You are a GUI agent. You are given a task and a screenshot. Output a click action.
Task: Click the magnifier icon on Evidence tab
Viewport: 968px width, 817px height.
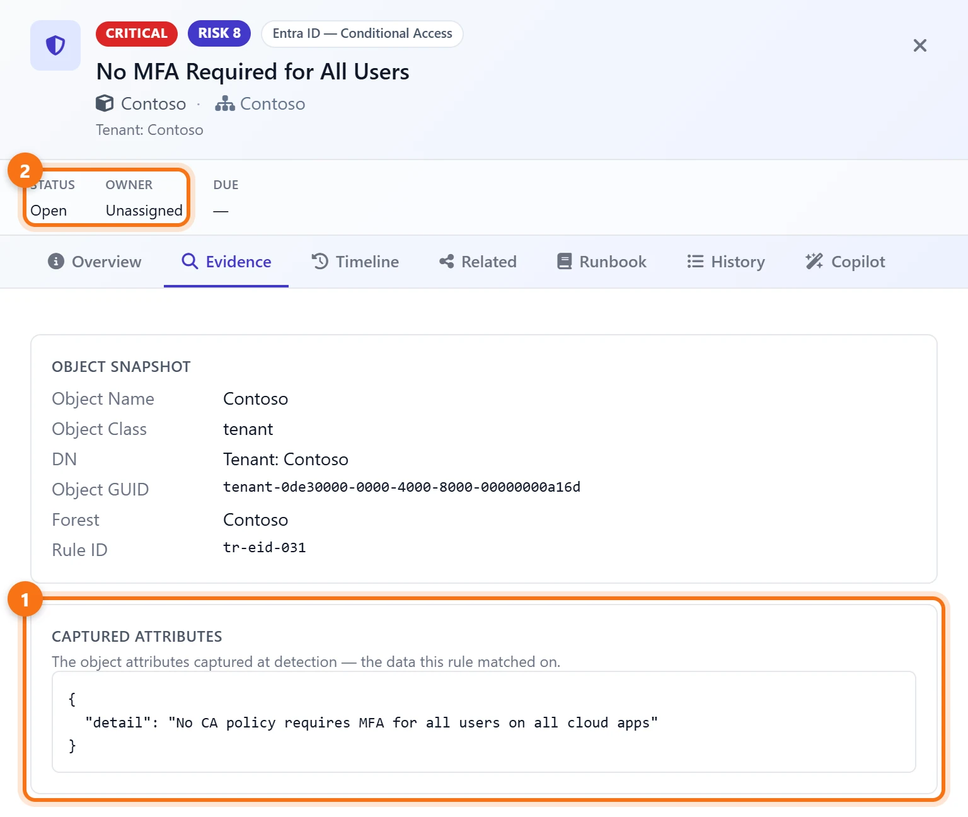(x=190, y=261)
